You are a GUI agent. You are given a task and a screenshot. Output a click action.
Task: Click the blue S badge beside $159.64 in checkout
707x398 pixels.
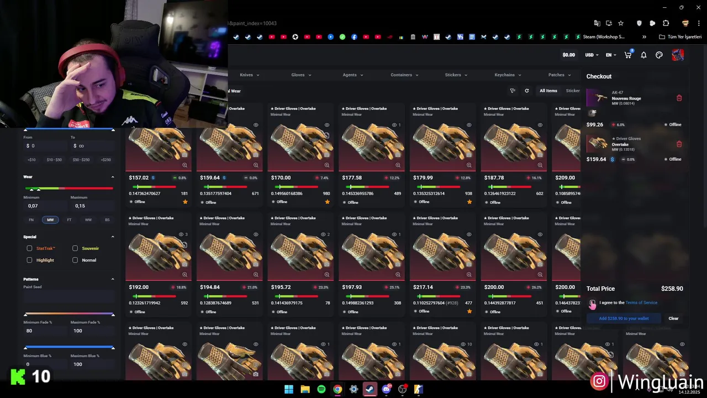612,159
